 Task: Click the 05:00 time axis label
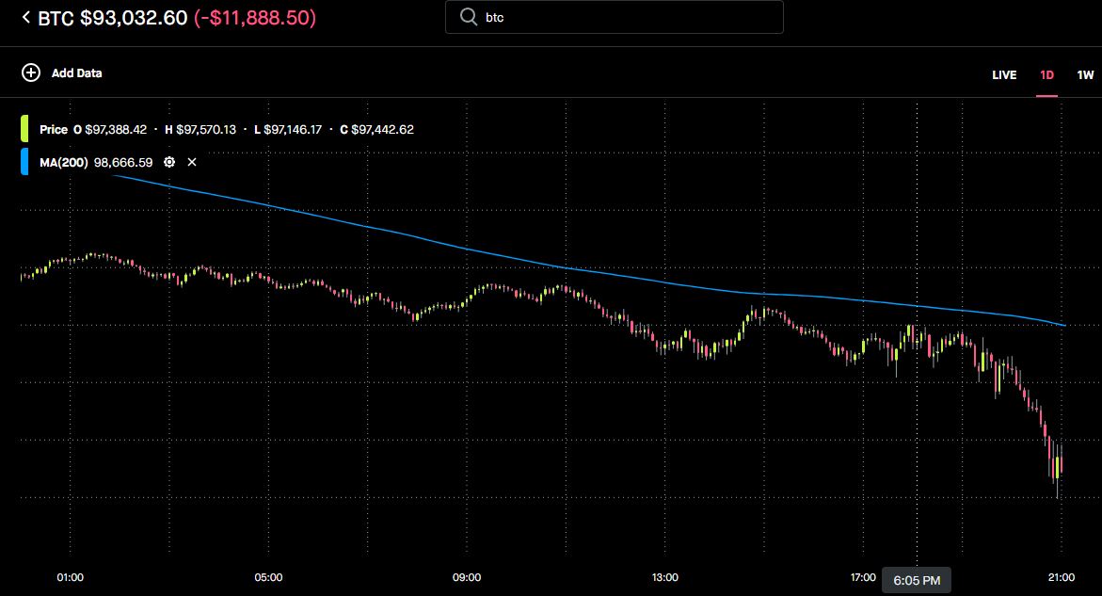coord(268,577)
